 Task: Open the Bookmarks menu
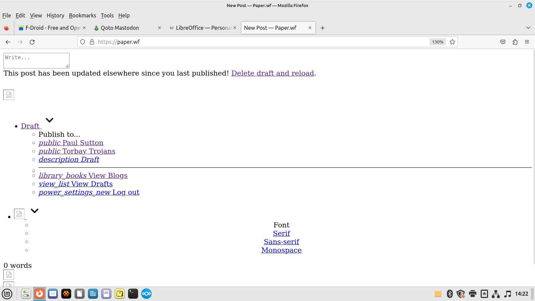pos(82,15)
